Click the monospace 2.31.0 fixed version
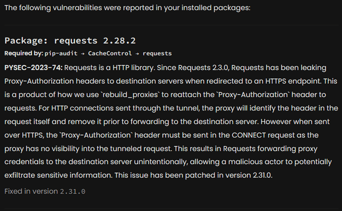The width and height of the screenshot is (342, 211). [73, 192]
